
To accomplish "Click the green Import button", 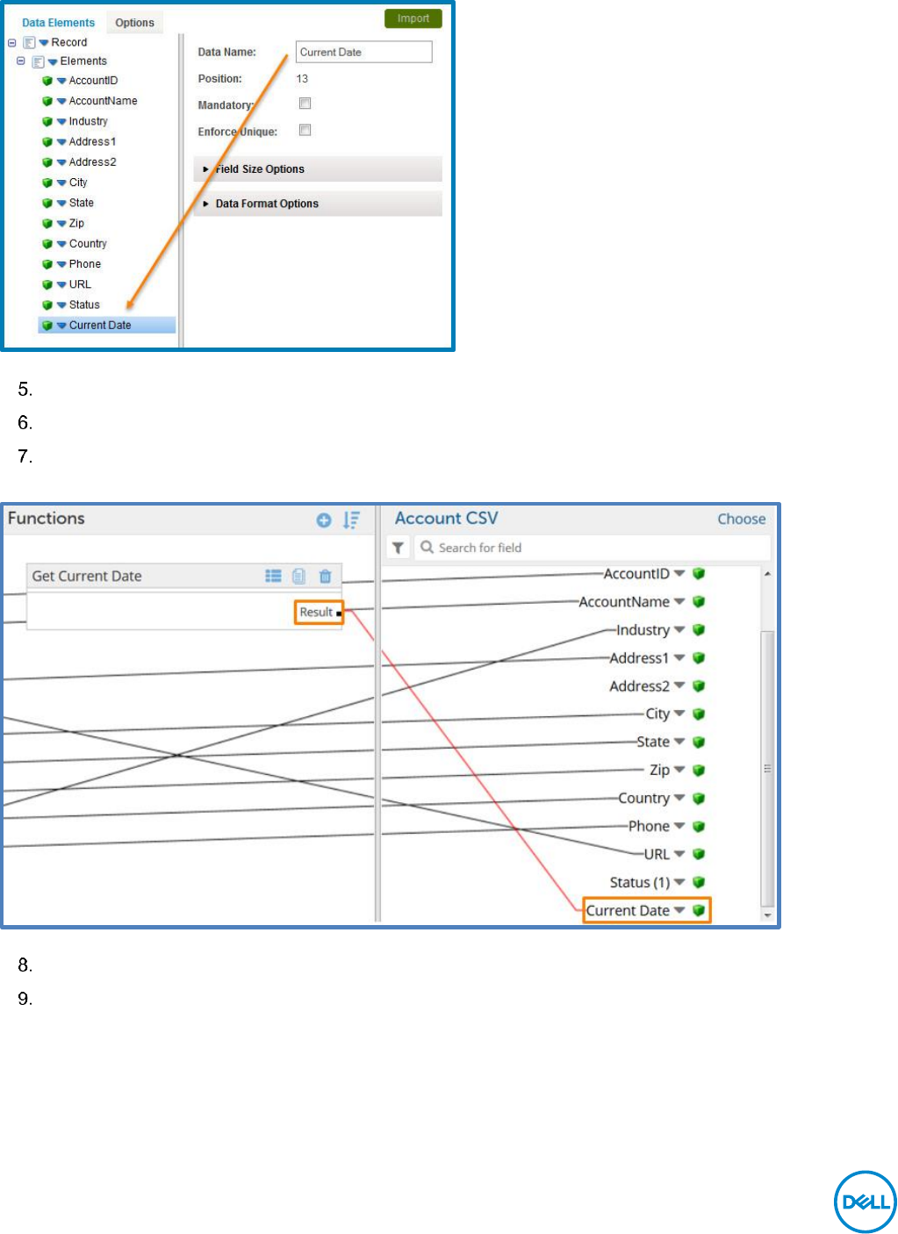I will tap(413, 18).
